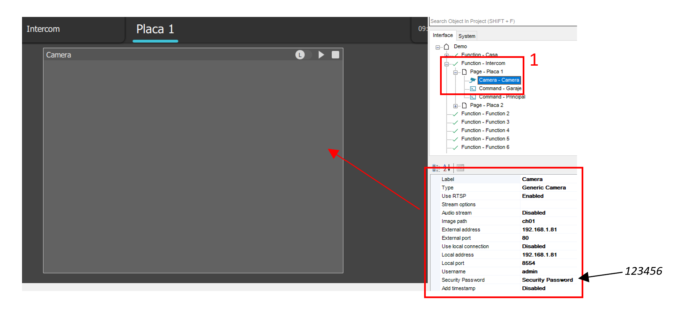The width and height of the screenshot is (689, 312).
Task: Click the command icon beside Command - Garaje
Action: pos(473,89)
